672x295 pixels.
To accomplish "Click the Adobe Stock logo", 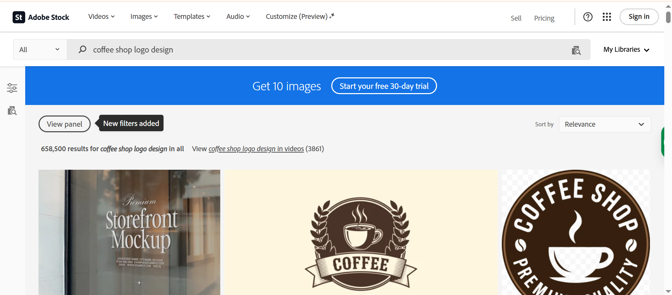I will (x=41, y=17).
